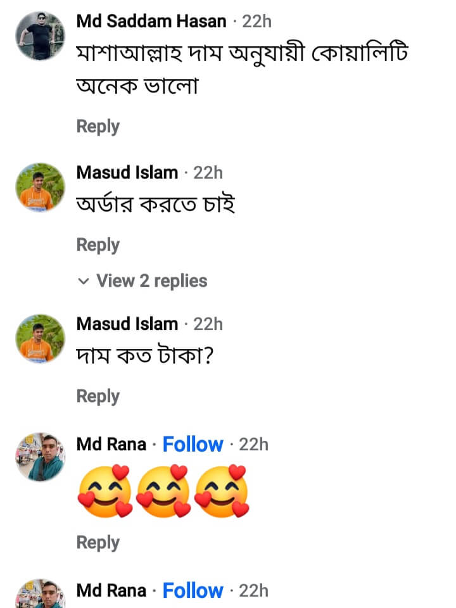
Task: Tap Masud Islam's avatar beside "অর্ডার করতে চাই"
Action: pyautogui.click(x=40, y=187)
